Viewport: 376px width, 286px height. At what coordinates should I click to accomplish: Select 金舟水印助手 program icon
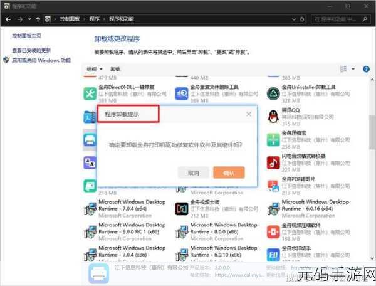point(273,255)
